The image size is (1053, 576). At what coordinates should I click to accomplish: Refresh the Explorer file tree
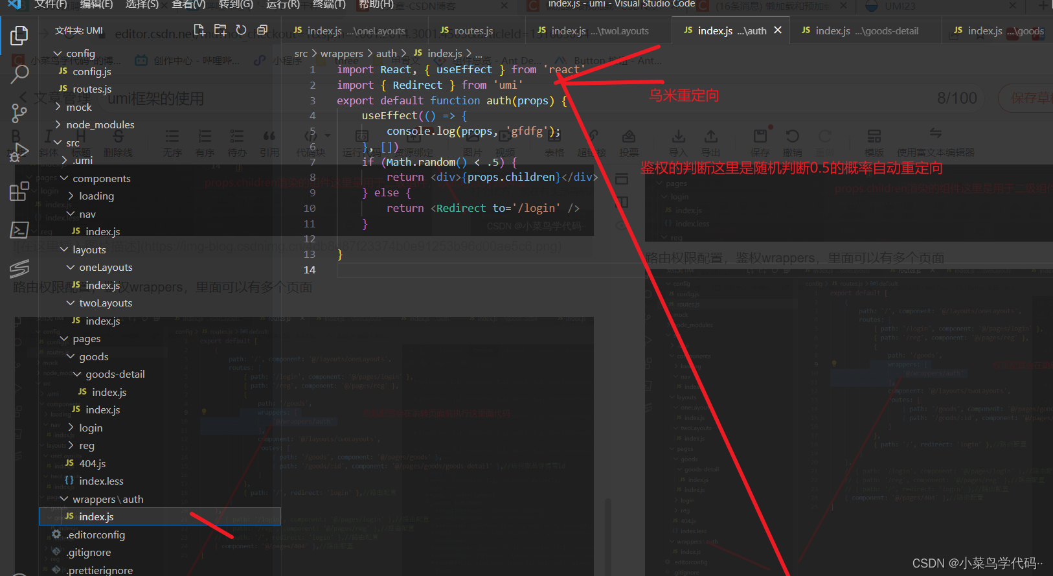tap(241, 30)
